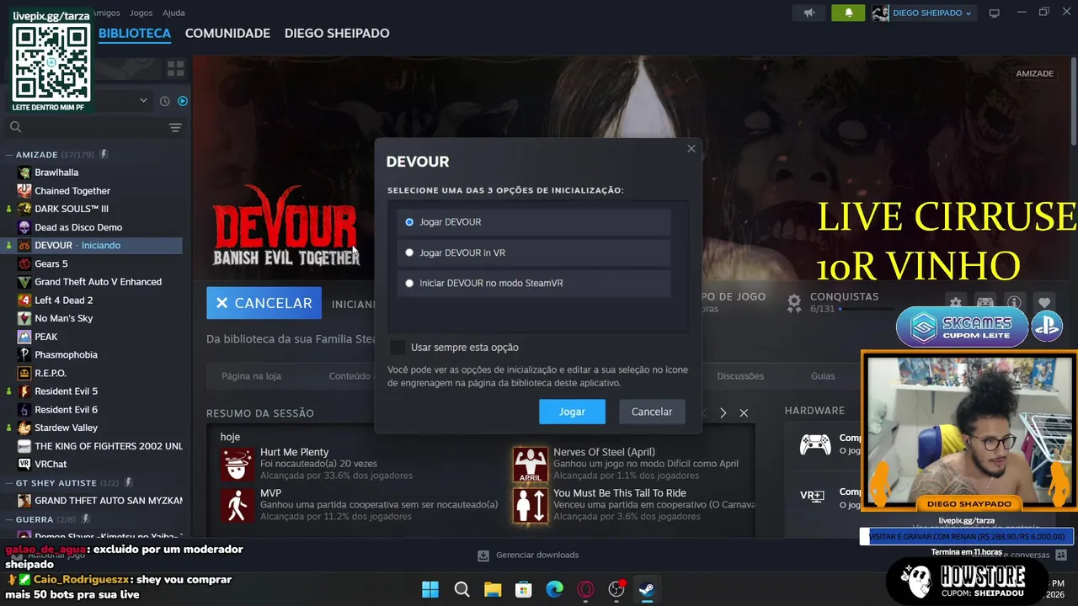The height and width of the screenshot is (606, 1078).
Task: Click the AMIZADE collection badge
Action: pos(1034,73)
